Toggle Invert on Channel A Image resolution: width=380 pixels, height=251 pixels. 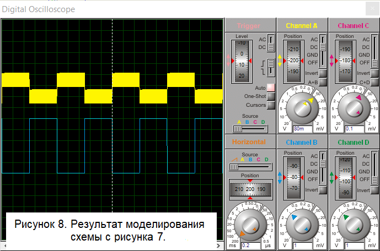[322, 73]
